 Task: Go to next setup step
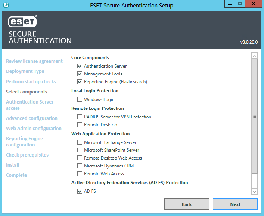click(235, 204)
